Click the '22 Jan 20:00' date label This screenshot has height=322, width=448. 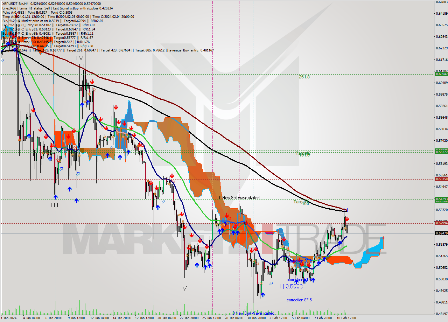click(189, 318)
